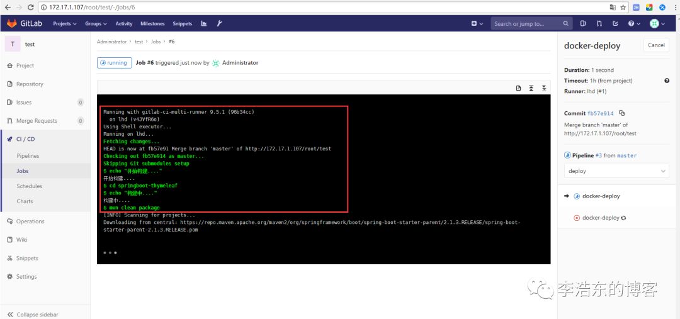Bookmark this page with the star icon
Screen dimensions: 680x319
tap(623, 8)
